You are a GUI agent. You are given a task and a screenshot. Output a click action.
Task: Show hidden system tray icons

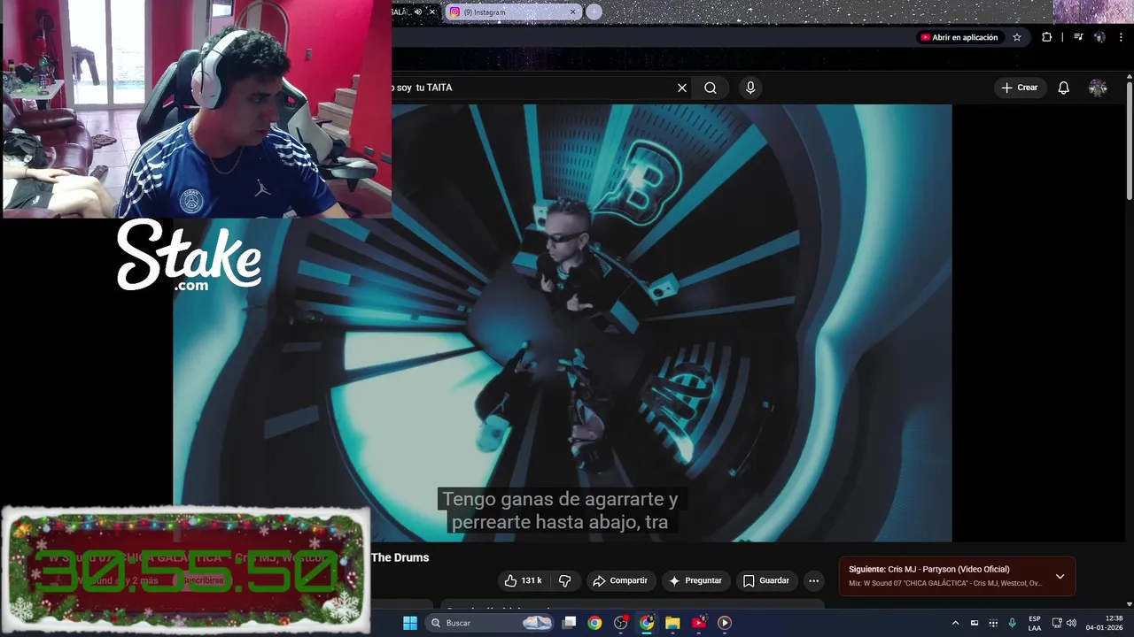(955, 623)
